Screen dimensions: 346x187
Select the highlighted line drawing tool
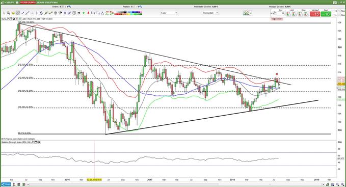pyautogui.click(x=18, y=13)
